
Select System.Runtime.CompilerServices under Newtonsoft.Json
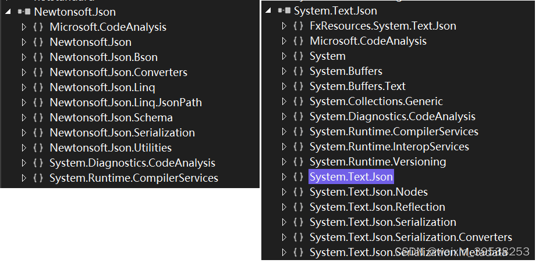(x=134, y=178)
